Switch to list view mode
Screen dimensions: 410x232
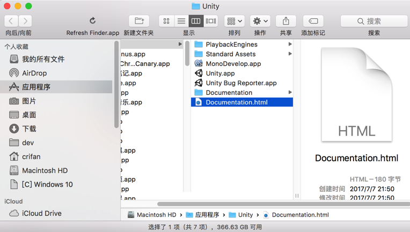click(181, 21)
